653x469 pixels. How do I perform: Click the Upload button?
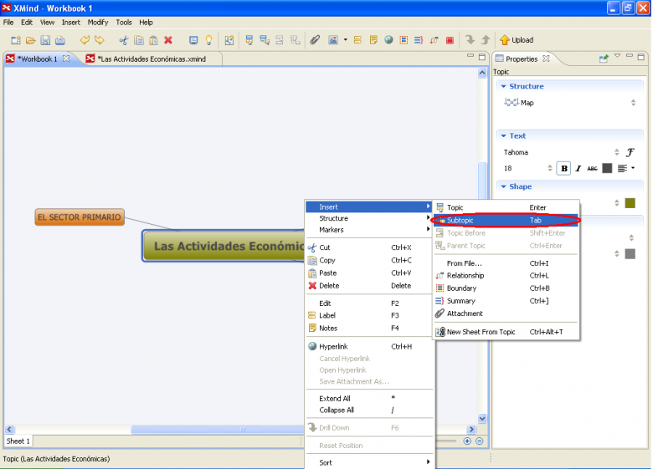pyautogui.click(x=517, y=40)
